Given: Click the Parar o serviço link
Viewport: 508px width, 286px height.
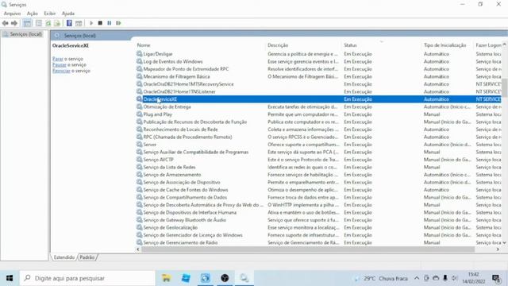Looking at the screenshot, I should (x=58, y=59).
